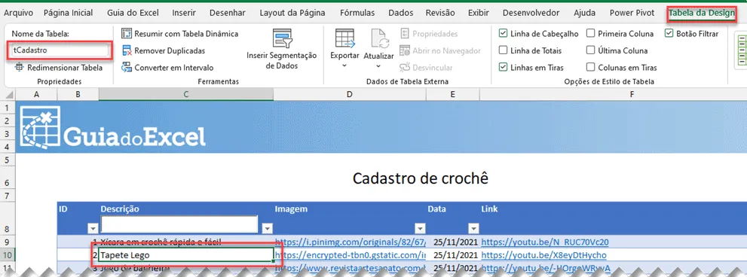Switch to Fórmulas tab

(x=357, y=13)
